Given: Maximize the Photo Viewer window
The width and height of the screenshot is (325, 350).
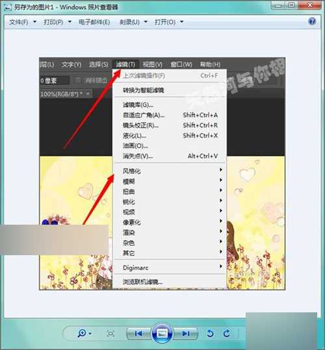Looking at the screenshot, I should point(291,6).
